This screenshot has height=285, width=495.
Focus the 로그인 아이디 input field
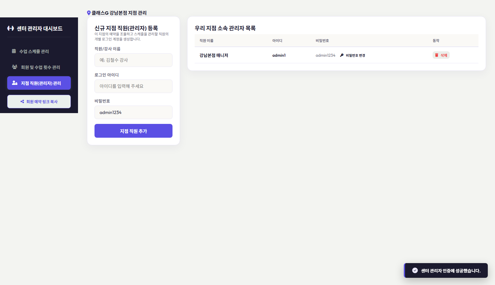(x=133, y=86)
